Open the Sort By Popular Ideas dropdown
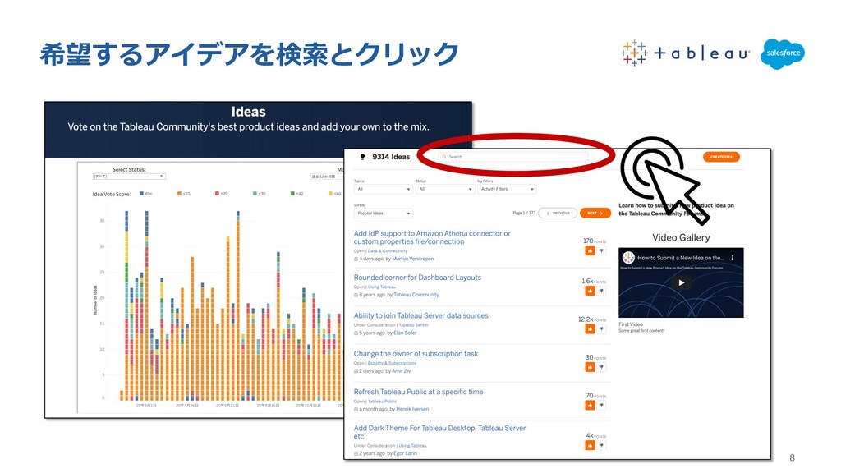This screenshot has height=473, width=841. [x=383, y=214]
